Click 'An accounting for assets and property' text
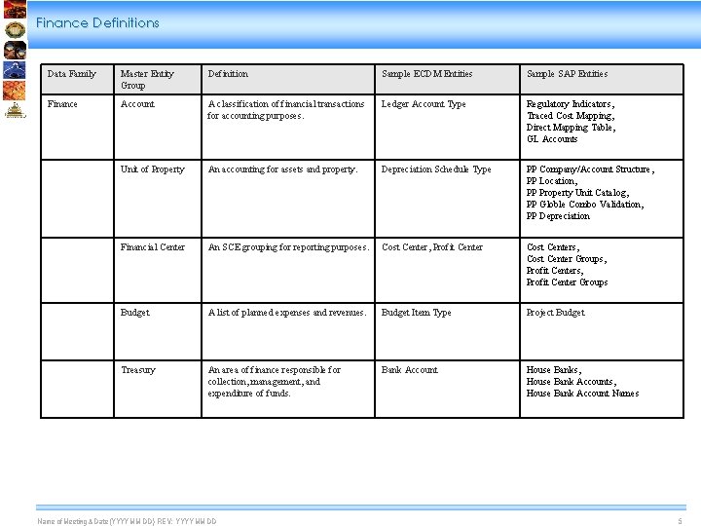This screenshot has height=526, width=701. tap(282, 169)
